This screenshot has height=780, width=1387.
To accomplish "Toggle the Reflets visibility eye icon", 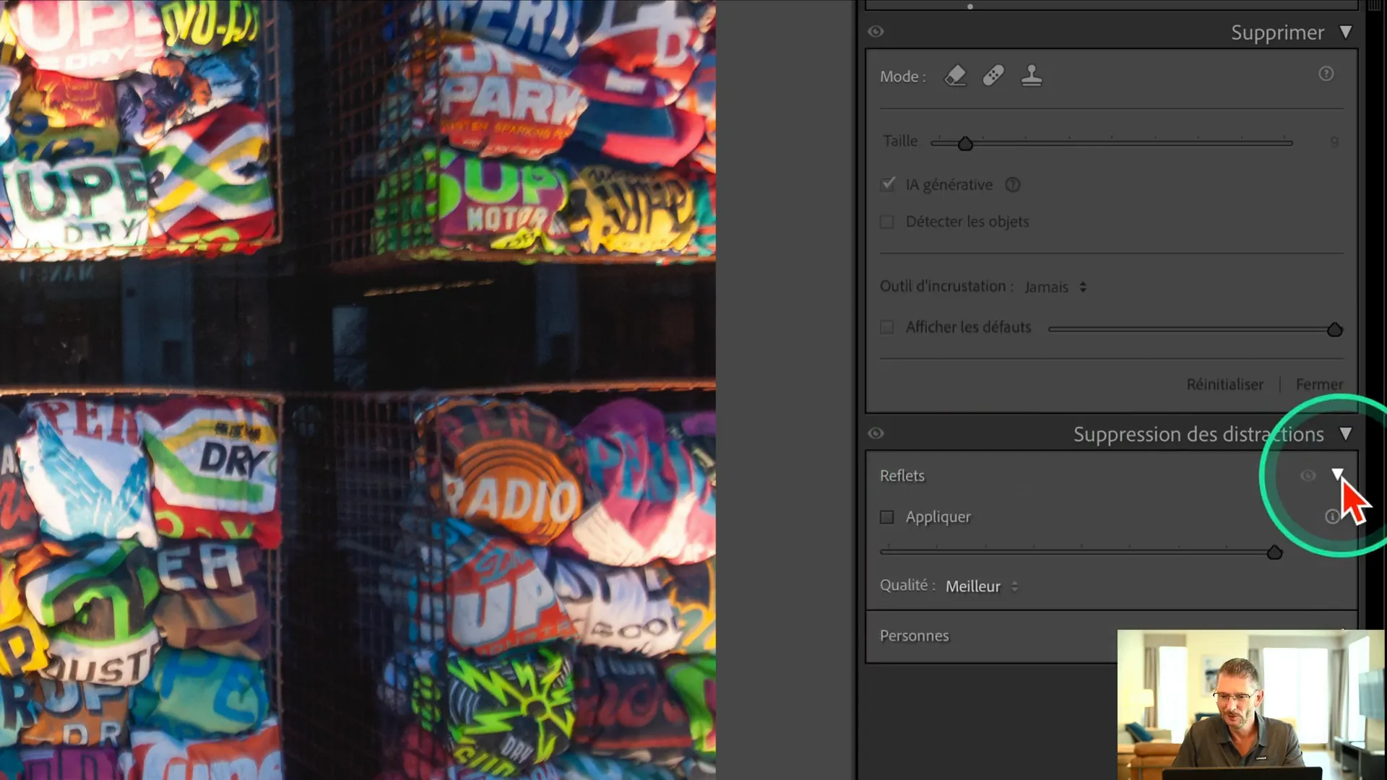I will click(1308, 475).
